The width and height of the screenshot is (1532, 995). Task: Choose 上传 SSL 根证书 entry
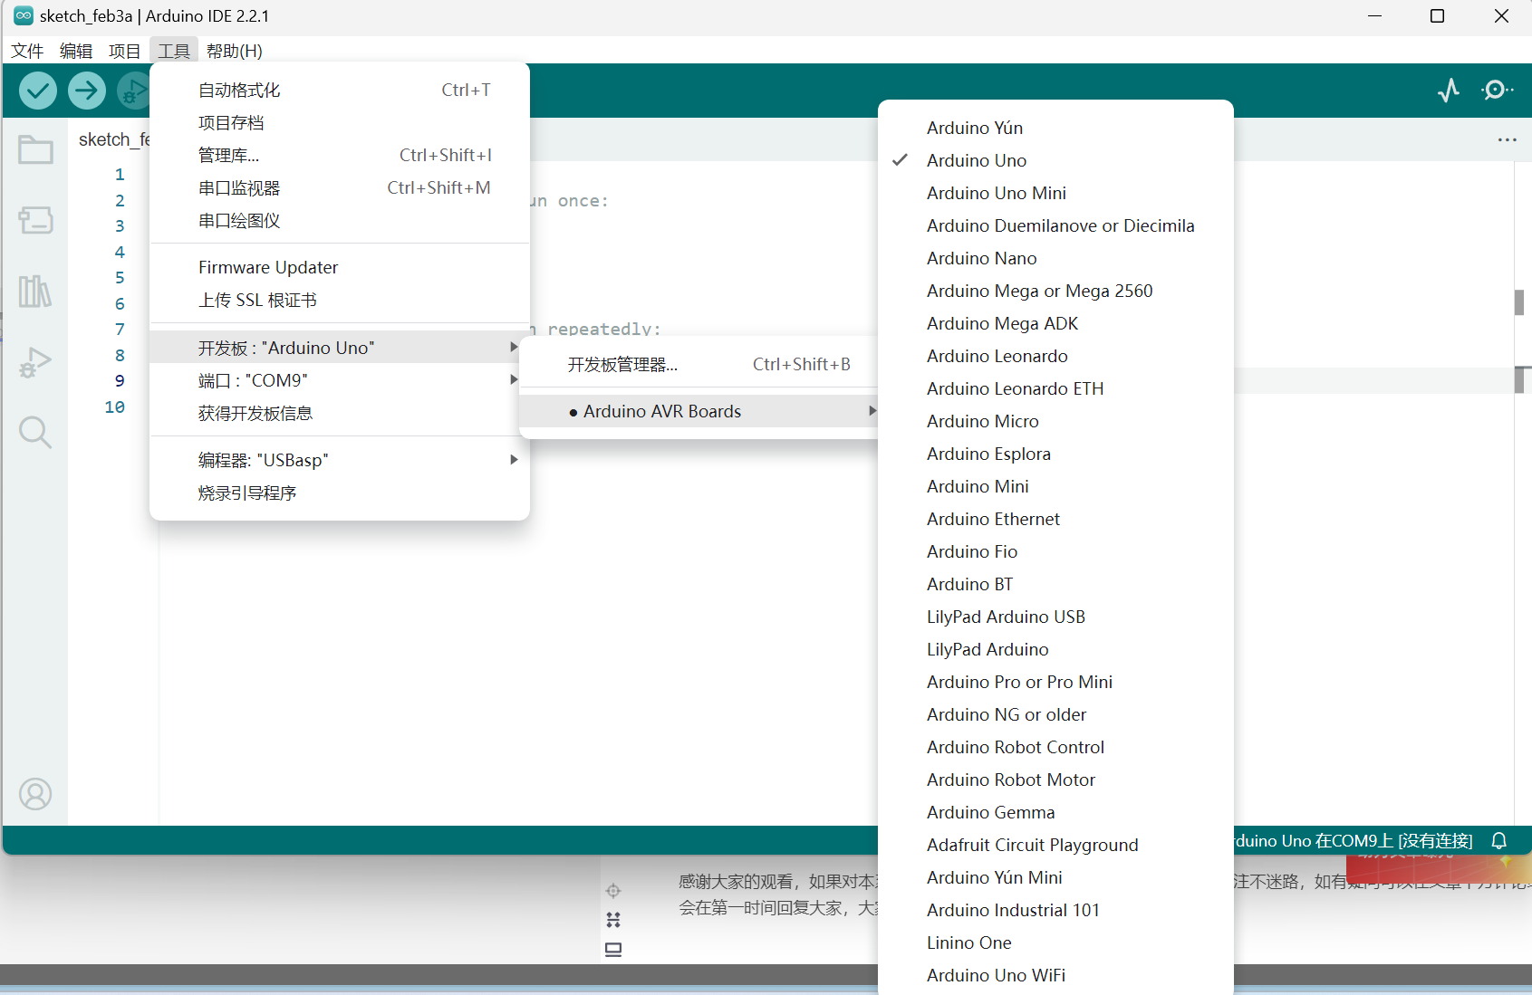coord(340,300)
